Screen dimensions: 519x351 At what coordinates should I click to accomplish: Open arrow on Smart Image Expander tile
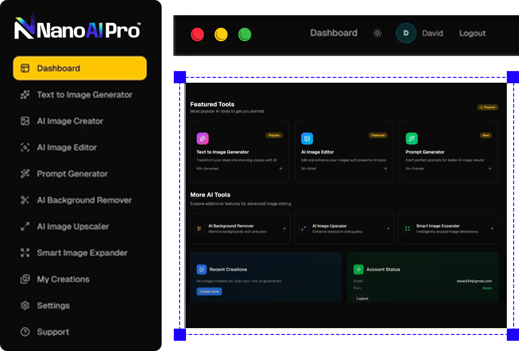click(x=492, y=228)
